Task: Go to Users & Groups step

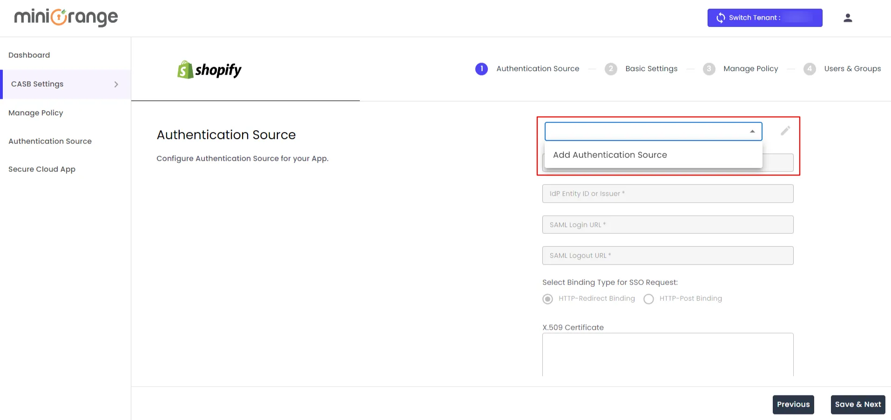Action: [852, 68]
